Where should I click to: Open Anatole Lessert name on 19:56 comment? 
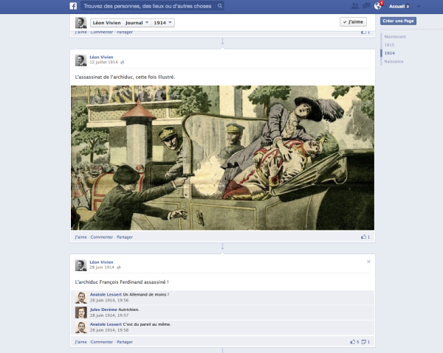(x=106, y=294)
